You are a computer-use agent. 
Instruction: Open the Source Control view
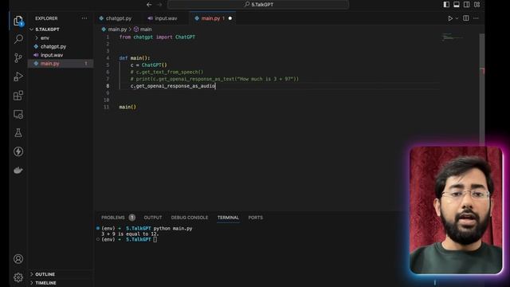pos(18,58)
